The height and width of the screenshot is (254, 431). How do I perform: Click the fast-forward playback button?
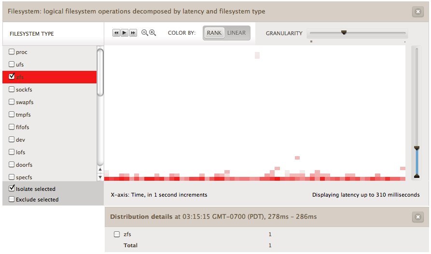click(133, 33)
